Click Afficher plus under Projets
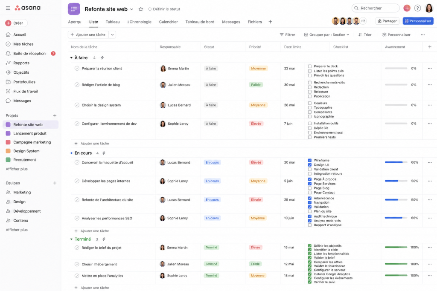Screen dimensions: 437x291 click(17, 169)
